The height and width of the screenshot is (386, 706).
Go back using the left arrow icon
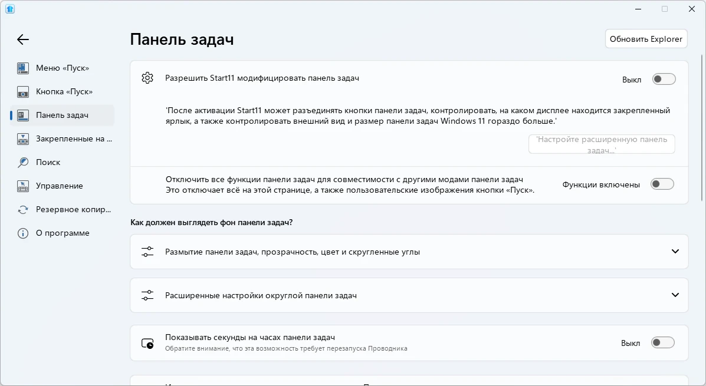[x=23, y=39]
